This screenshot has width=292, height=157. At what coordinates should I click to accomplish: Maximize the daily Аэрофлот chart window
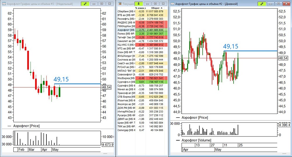pos(278,4)
